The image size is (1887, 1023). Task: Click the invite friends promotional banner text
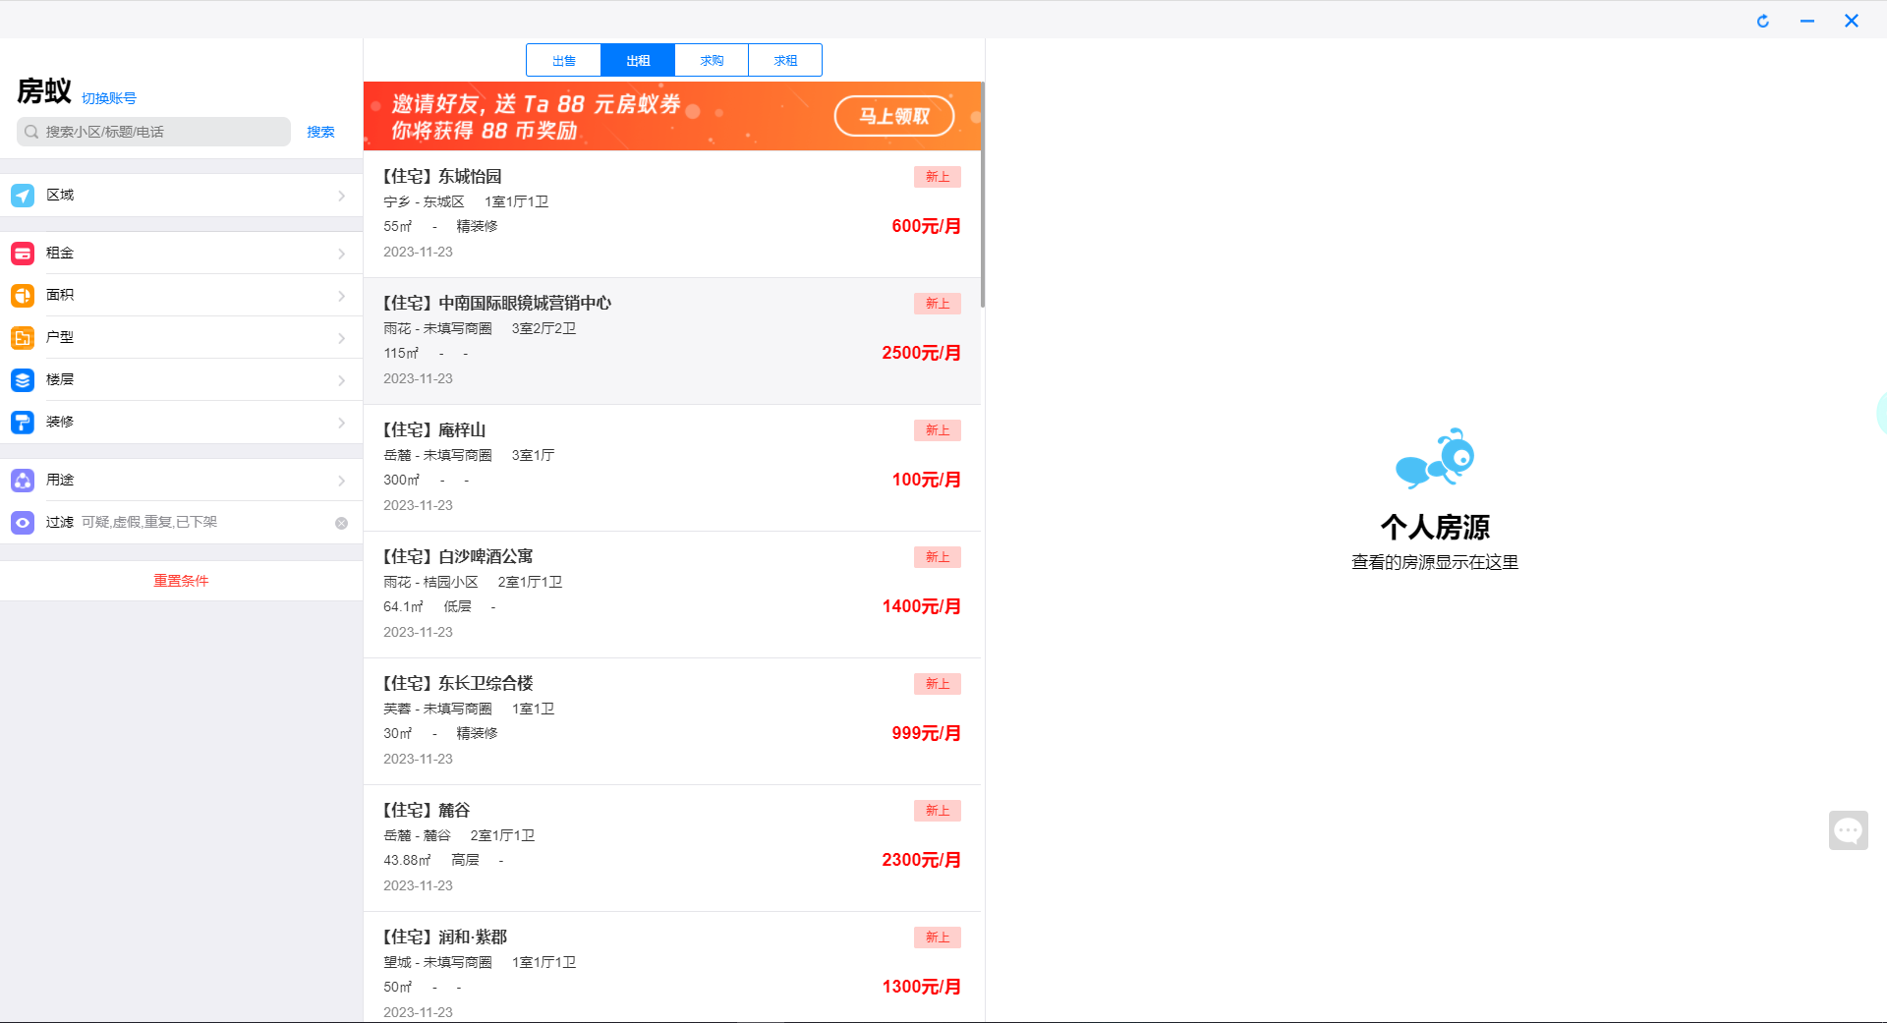click(536, 117)
